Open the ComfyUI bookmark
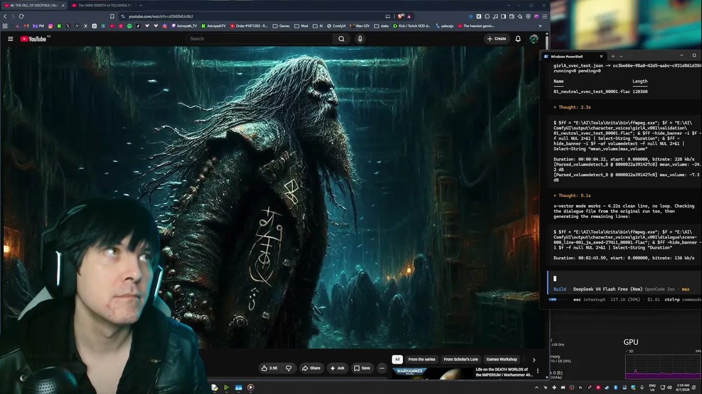This screenshot has height=394, width=702. (336, 26)
